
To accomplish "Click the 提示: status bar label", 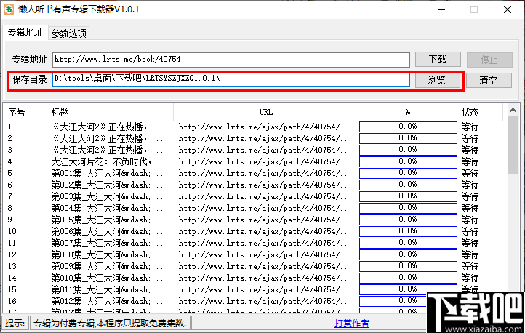I will click(15, 324).
